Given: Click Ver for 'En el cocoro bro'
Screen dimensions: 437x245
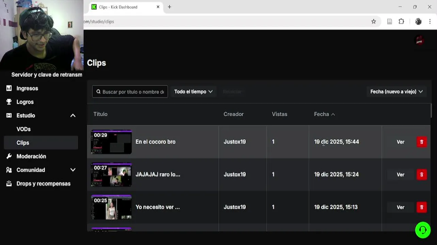Looking at the screenshot, I should (400, 142).
